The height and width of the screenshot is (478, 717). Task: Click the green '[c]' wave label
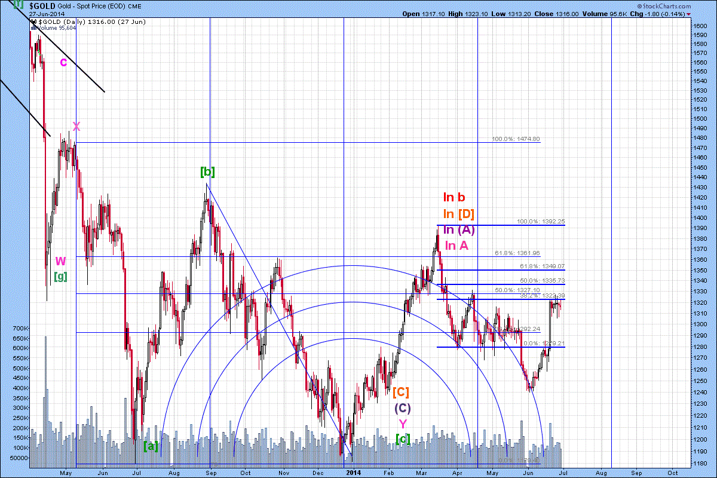(403, 439)
